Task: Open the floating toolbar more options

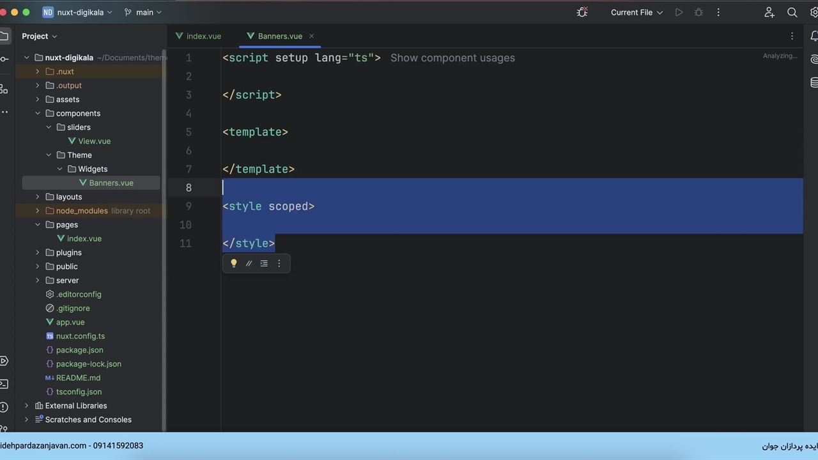Action: (x=279, y=263)
